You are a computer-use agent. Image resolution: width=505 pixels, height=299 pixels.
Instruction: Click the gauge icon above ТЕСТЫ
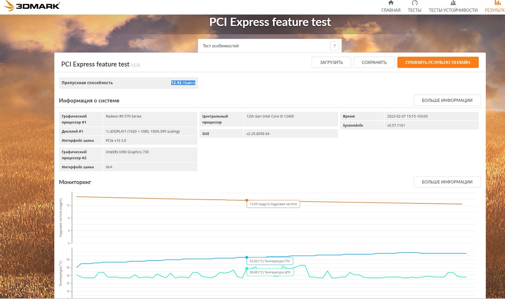[x=414, y=3]
